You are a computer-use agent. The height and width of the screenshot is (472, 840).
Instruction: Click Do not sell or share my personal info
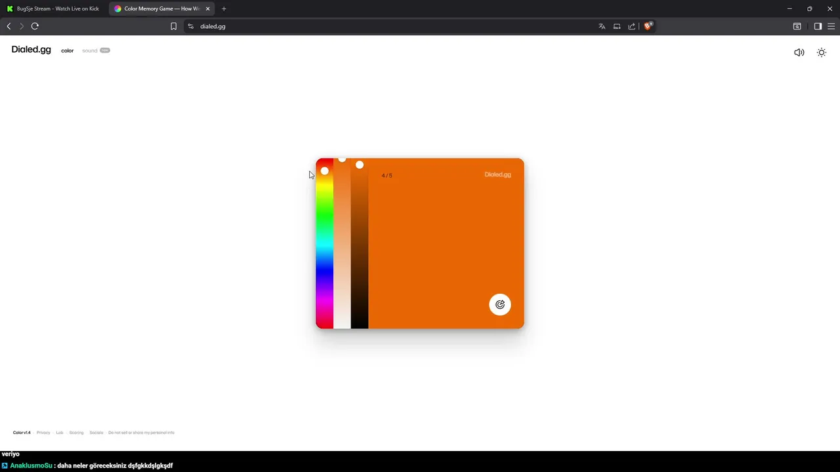pos(141,433)
